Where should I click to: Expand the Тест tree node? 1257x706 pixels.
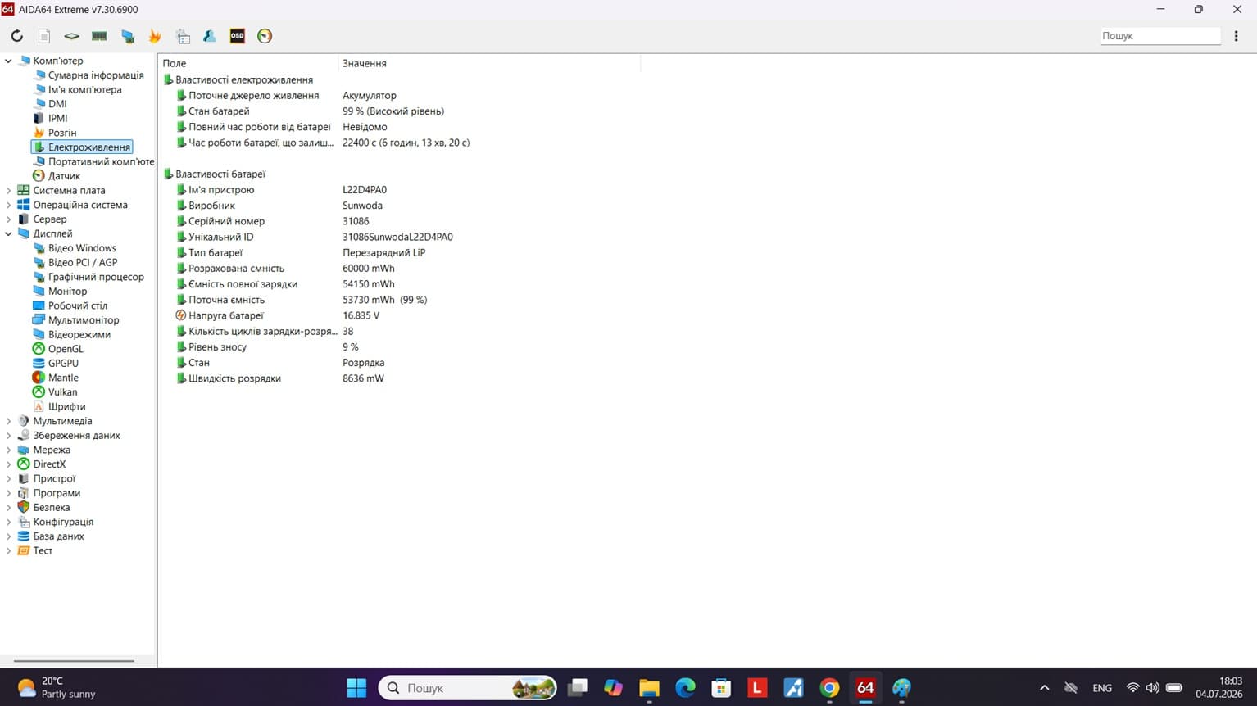pos(8,550)
